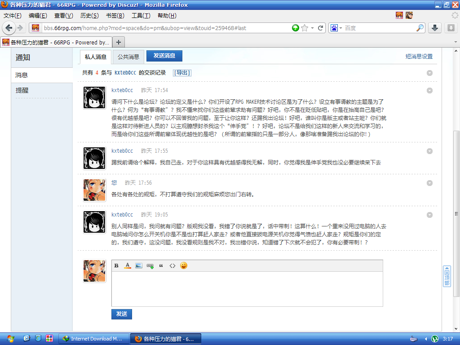Open the font color tool in the editor

127,265
